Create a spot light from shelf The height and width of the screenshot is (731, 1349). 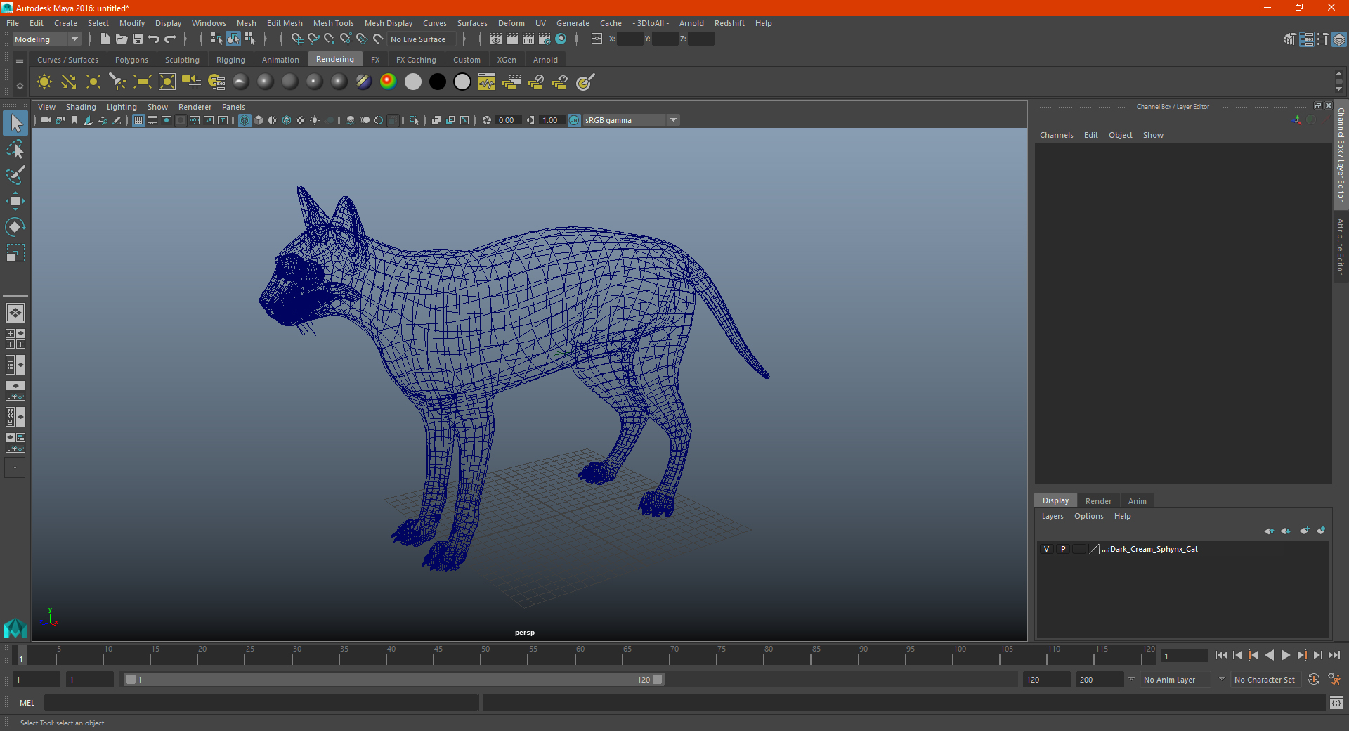[118, 82]
